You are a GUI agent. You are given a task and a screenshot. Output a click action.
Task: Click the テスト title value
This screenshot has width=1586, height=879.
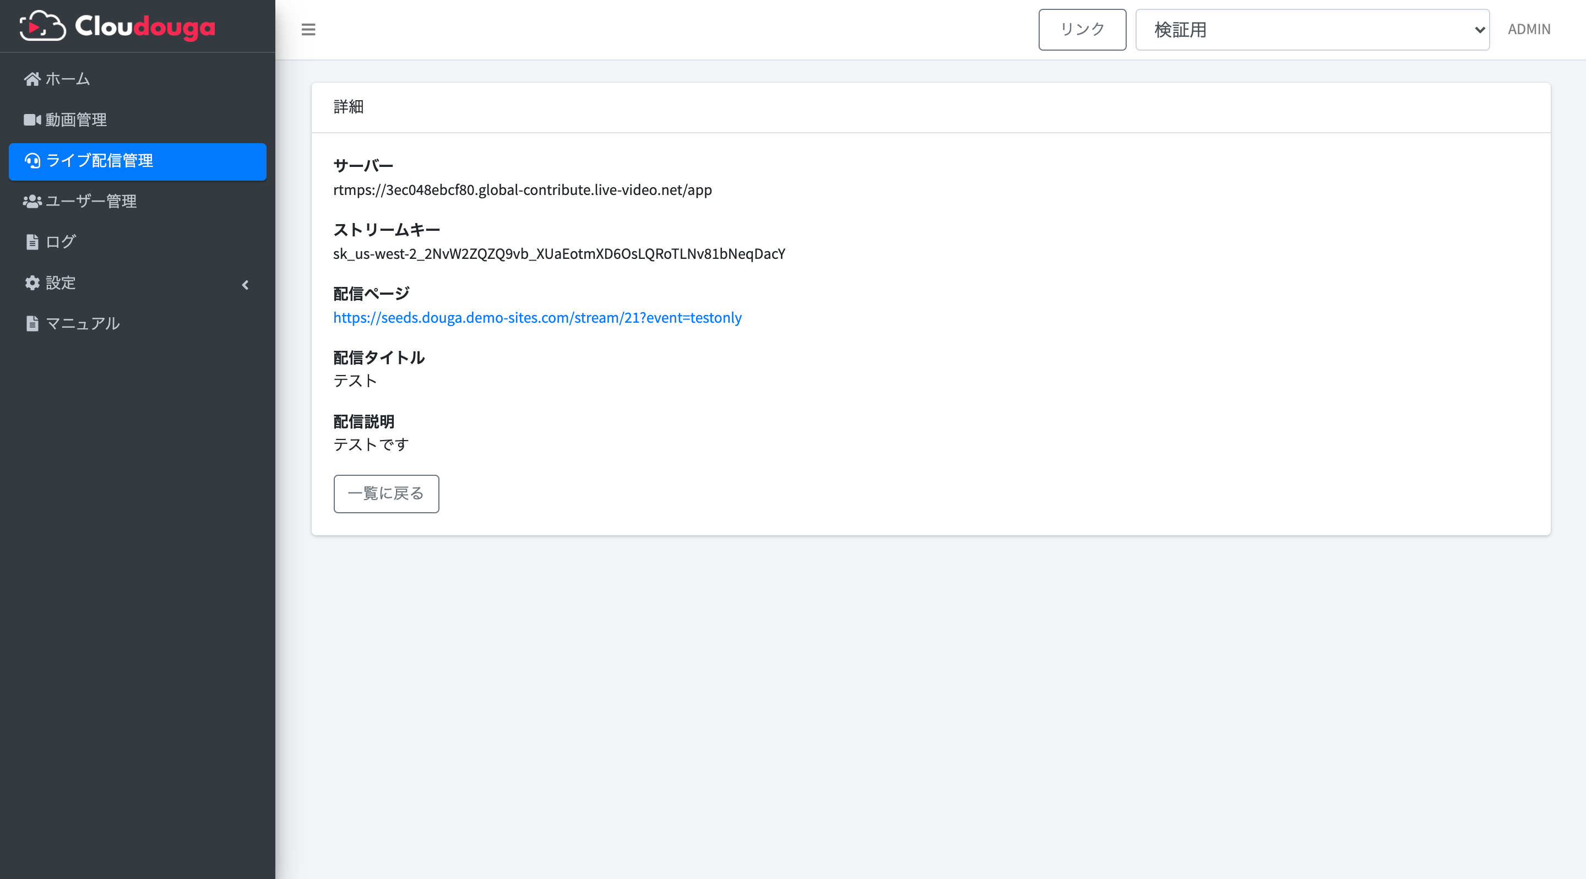[x=355, y=381]
